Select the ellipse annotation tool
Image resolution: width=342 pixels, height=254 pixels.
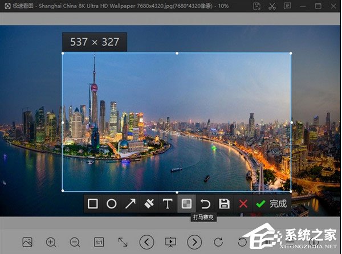click(x=112, y=204)
